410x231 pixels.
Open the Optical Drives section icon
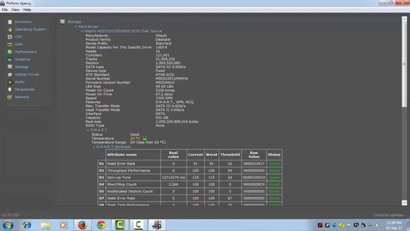[x=10, y=74]
